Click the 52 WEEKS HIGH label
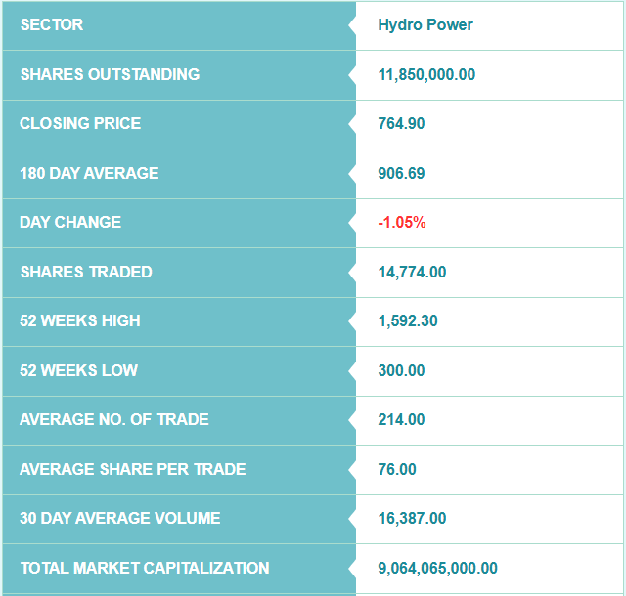This screenshot has width=626, height=596. pos(80,320)
